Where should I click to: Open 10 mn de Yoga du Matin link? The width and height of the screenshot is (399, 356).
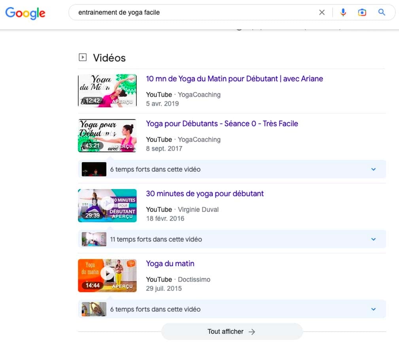click(234, 79)
